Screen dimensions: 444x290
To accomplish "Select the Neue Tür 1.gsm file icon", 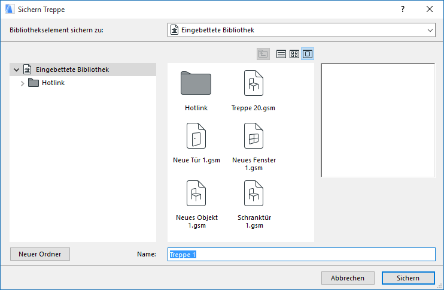I will 196,136.
